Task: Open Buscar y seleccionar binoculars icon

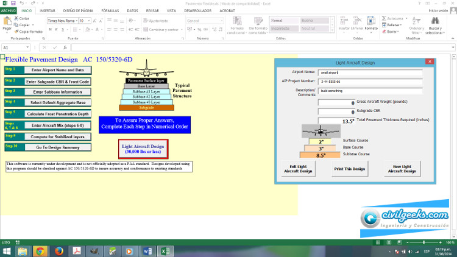Action: 434,20
